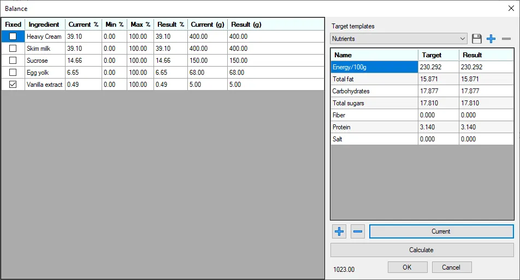This screenshot has width=520, height=280.
Task: Click the Current button
Action: coord(441,231)
